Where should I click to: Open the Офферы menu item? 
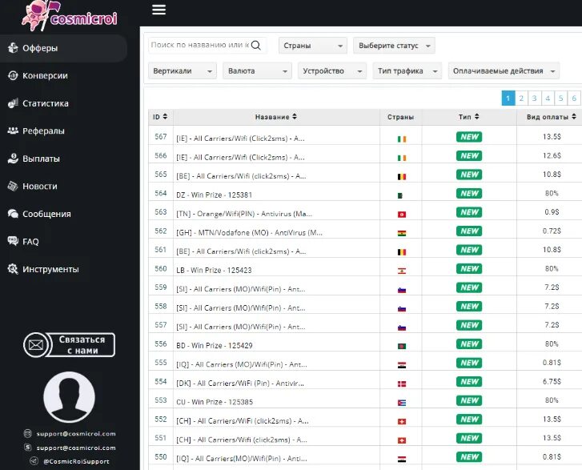(63, 48)
